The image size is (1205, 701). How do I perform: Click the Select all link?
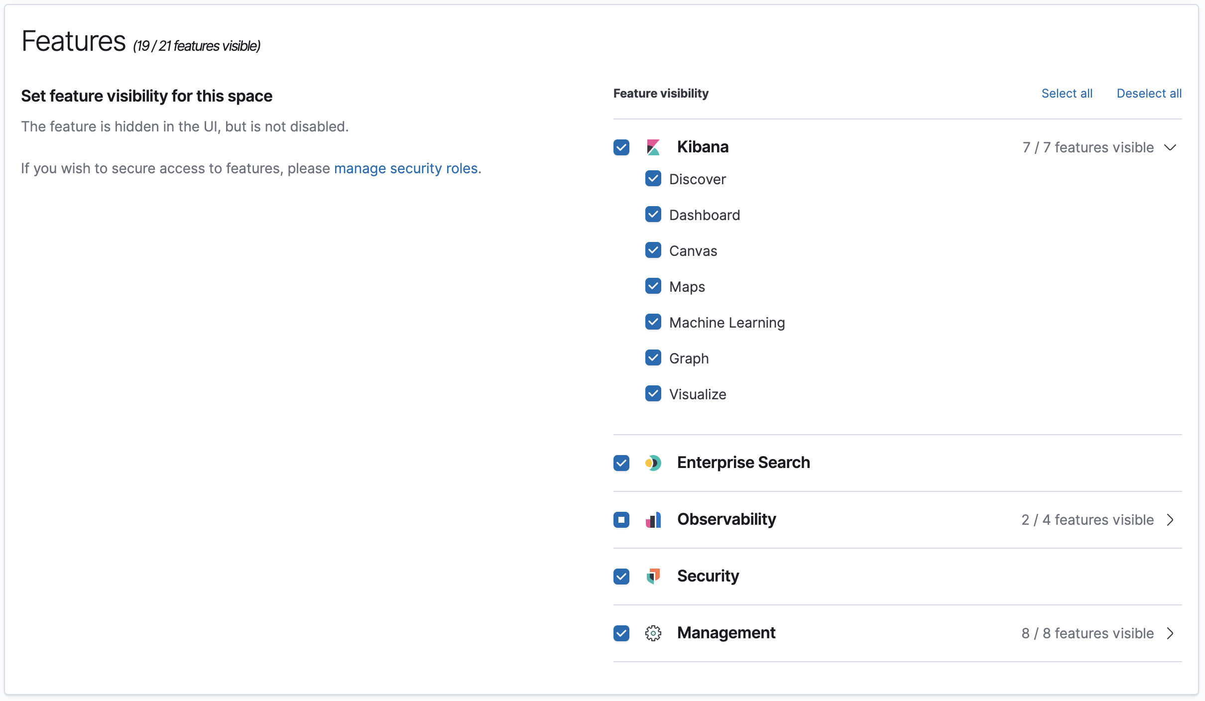click(x=1067, y=93)
